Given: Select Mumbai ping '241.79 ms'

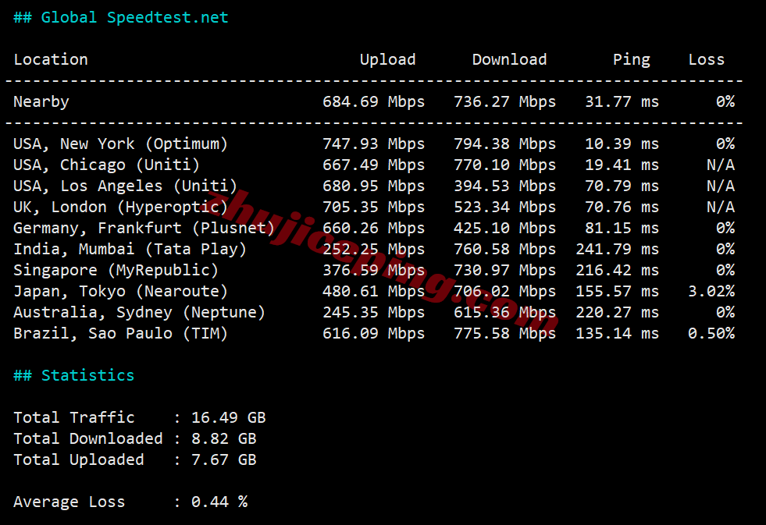Looking at the screenshot, I should 617,249.
